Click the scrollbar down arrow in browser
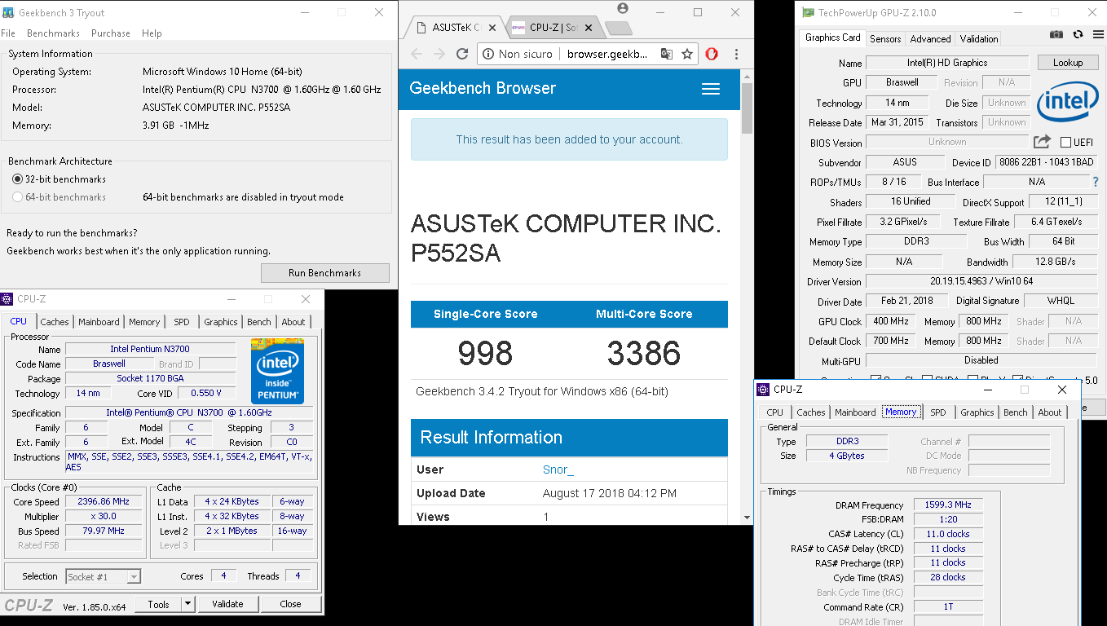 click(748, 518)
